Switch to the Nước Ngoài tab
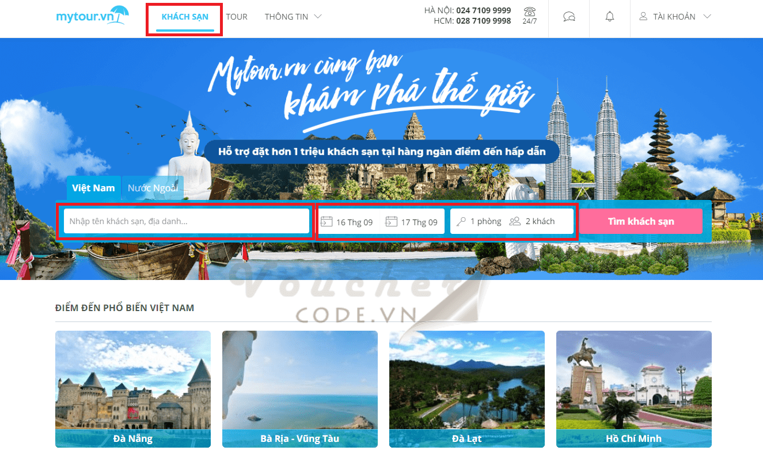This screenshot has height=458, width=763. (153, 188)
